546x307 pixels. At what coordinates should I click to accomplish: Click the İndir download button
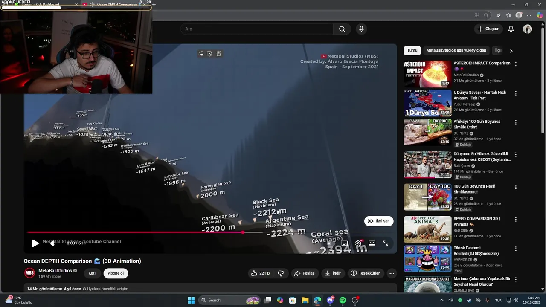click(x=333, y=273)
